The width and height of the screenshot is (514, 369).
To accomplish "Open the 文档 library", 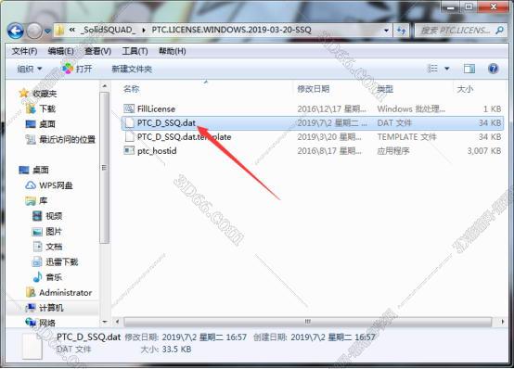I will [x=54, y=247].
